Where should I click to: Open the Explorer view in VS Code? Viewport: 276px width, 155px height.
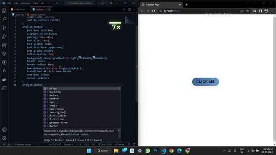pyautogui.click(x=4, y=11)
